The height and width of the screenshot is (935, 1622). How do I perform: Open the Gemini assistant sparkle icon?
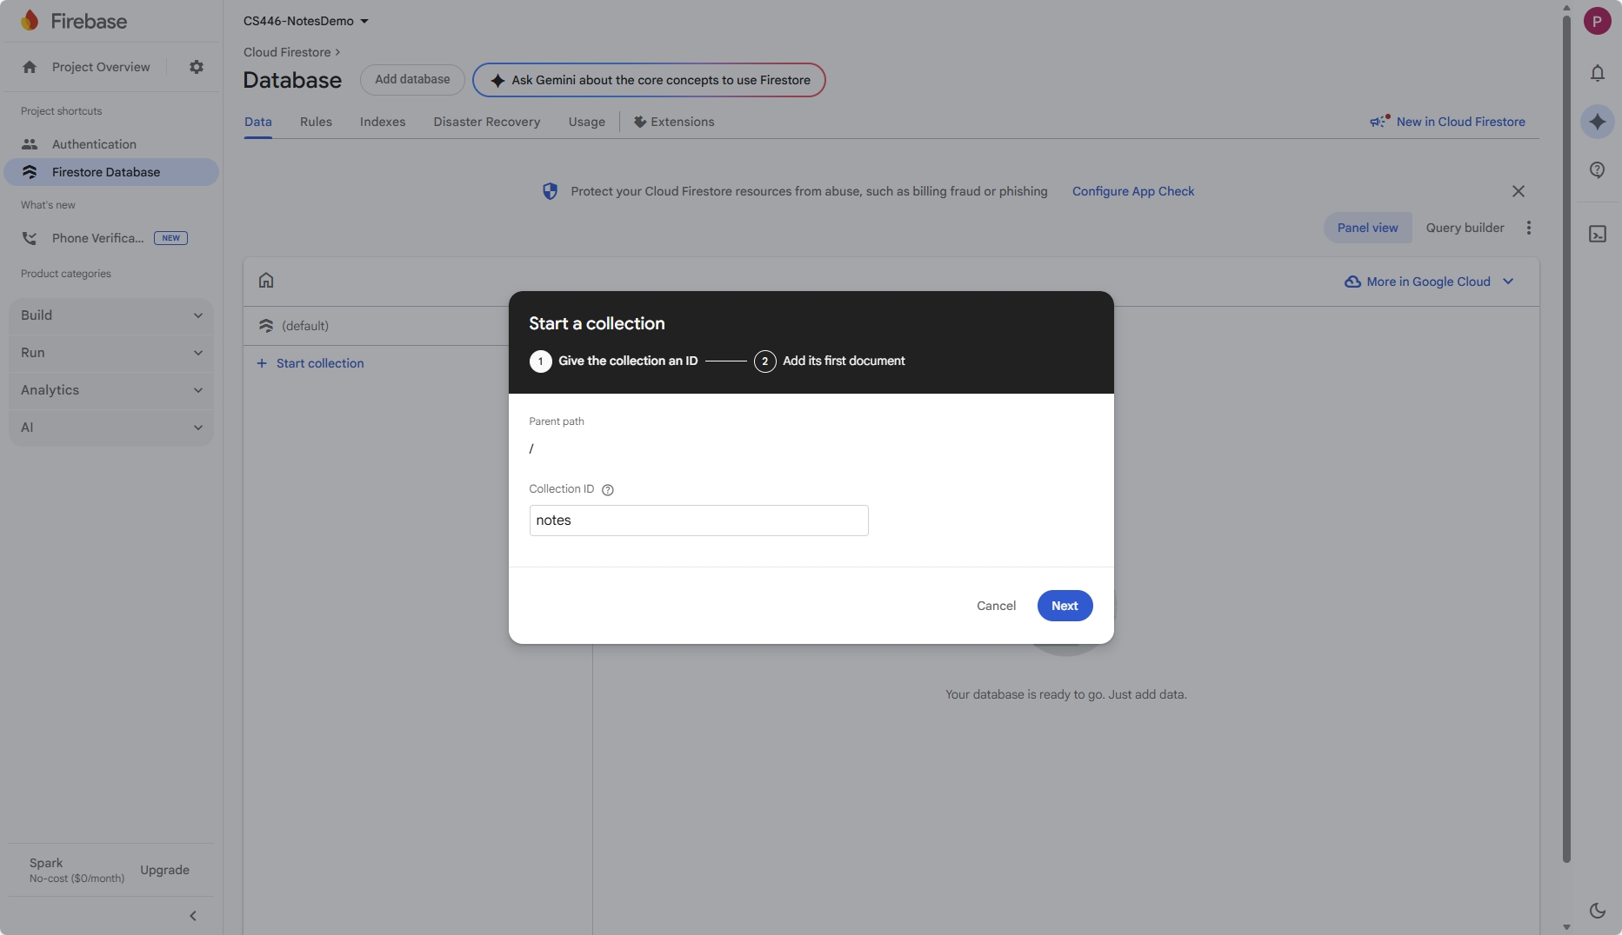[x=1597, y=122]
